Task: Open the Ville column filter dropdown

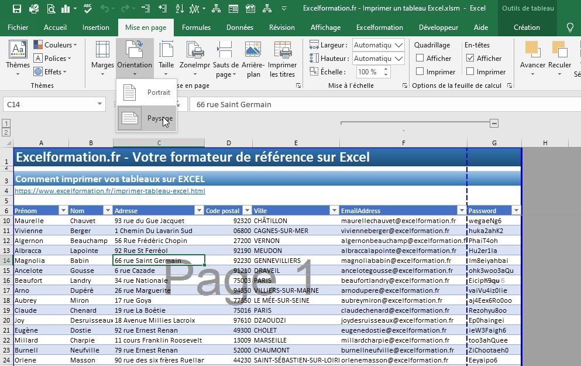Action: (334, 210)
